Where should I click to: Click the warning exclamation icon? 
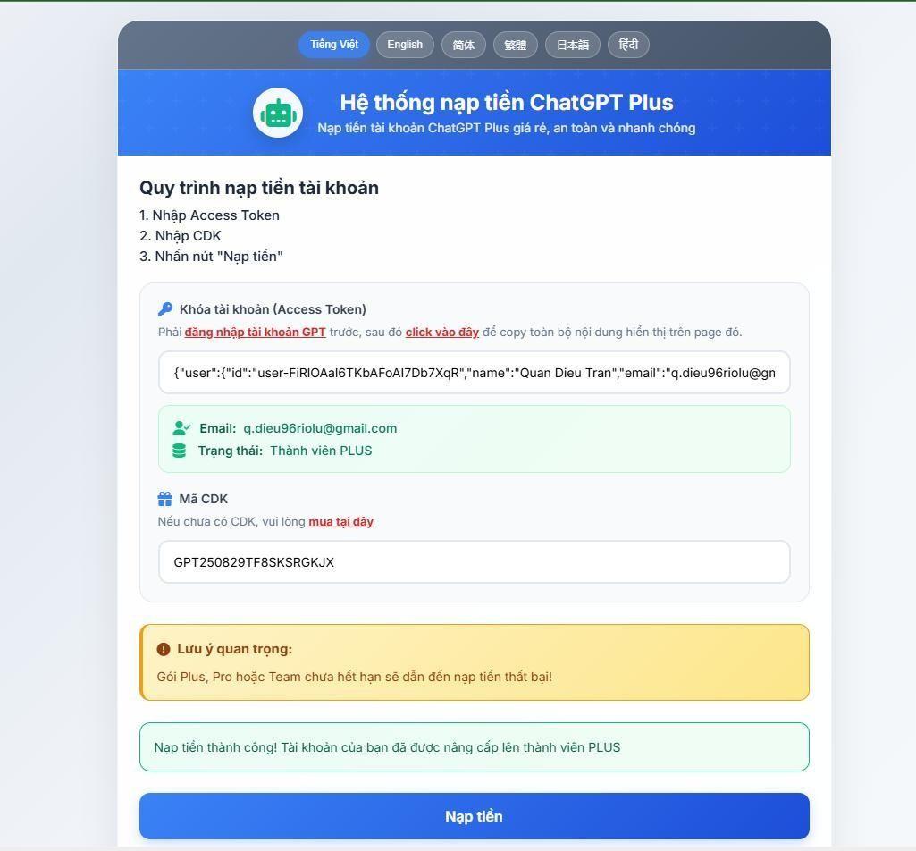point(164,649)
